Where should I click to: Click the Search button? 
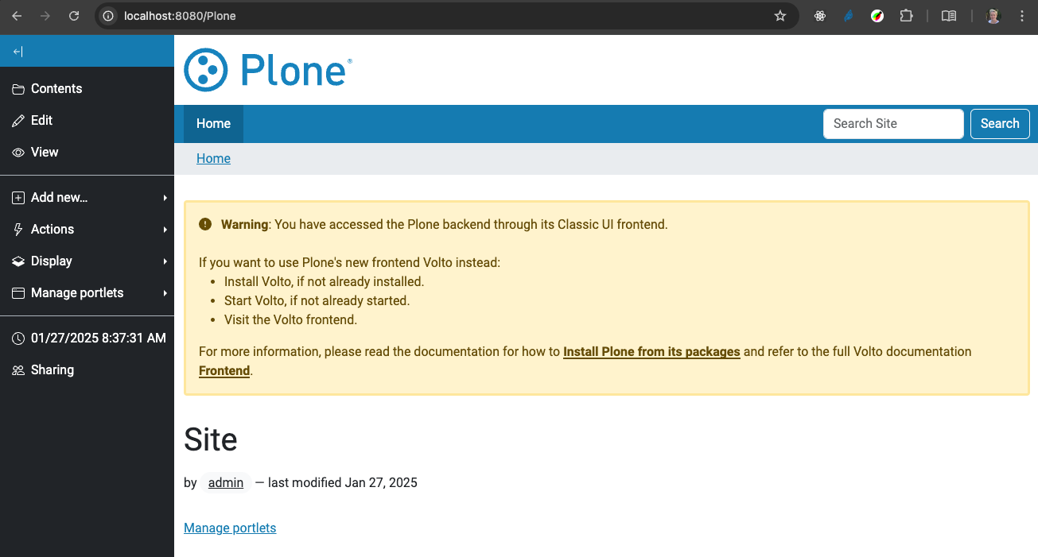[x=1000, y=124]
